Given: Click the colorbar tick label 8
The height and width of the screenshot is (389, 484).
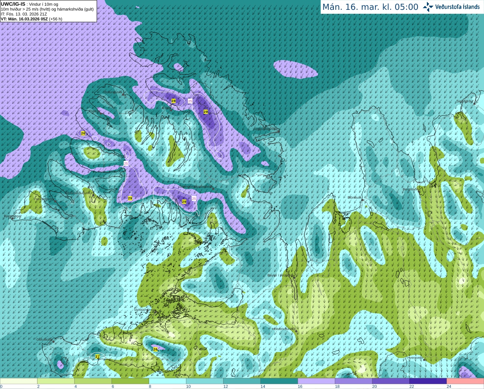Looking at the screenshot, I should coord(150,386).
